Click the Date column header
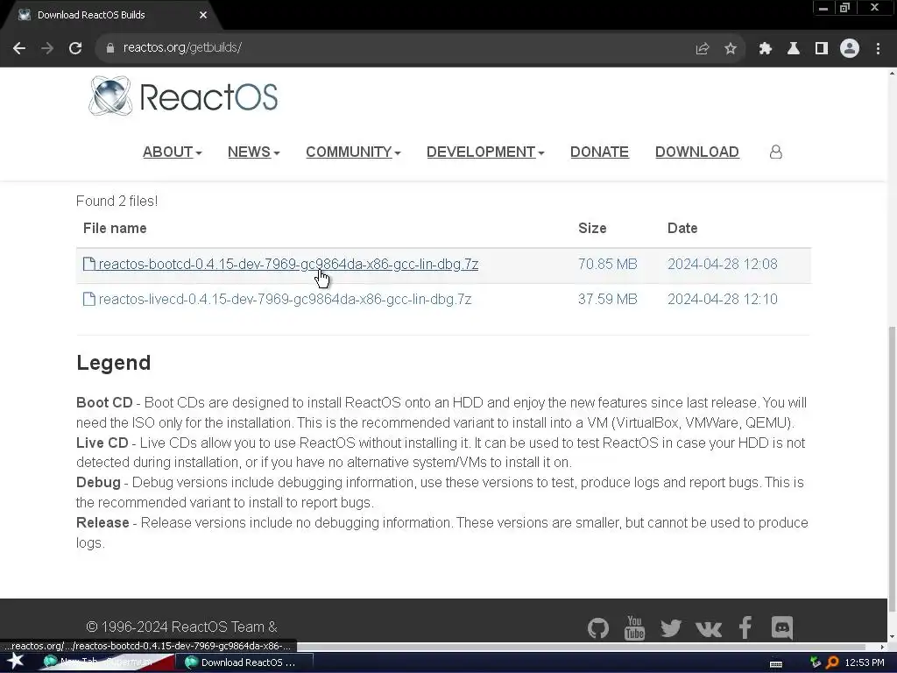The image size is (897, 673). click(x=682, y=229)
